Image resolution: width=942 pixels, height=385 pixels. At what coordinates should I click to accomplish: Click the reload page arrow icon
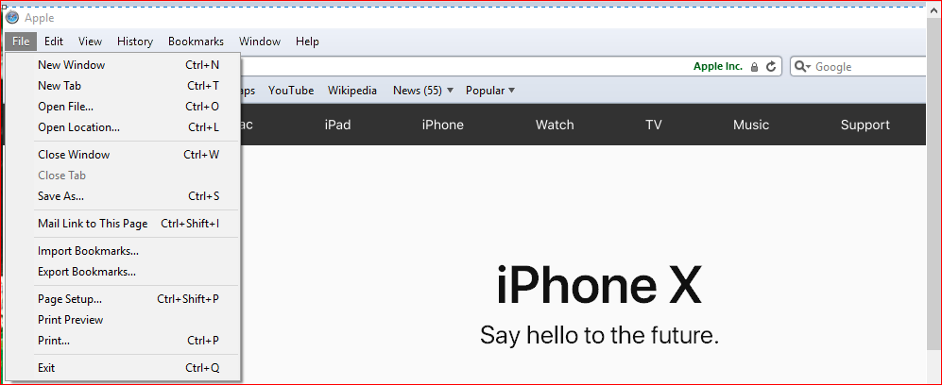point(771,67)
